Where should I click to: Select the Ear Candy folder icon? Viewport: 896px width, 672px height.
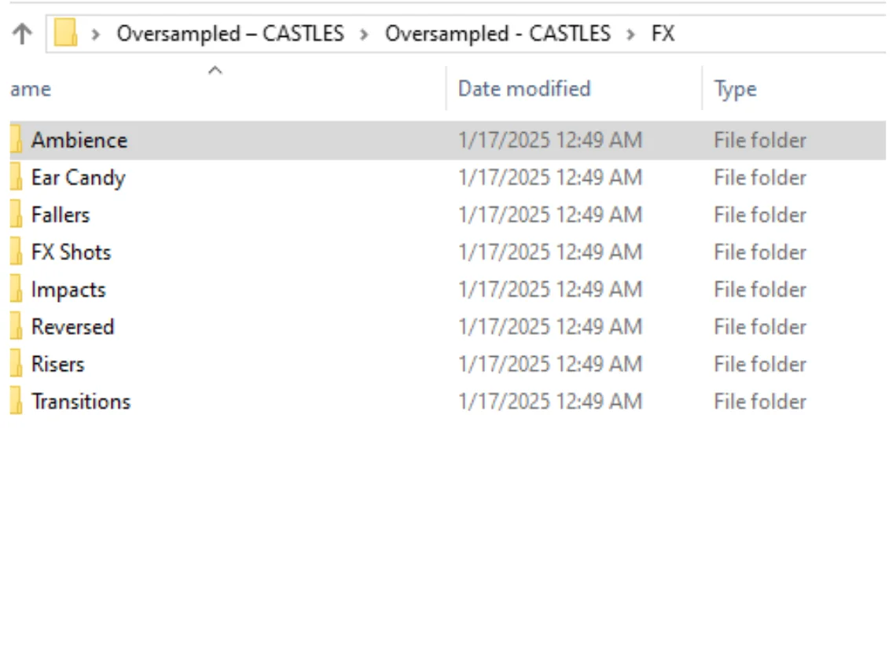pyautogui.click(x=16, y=178)
